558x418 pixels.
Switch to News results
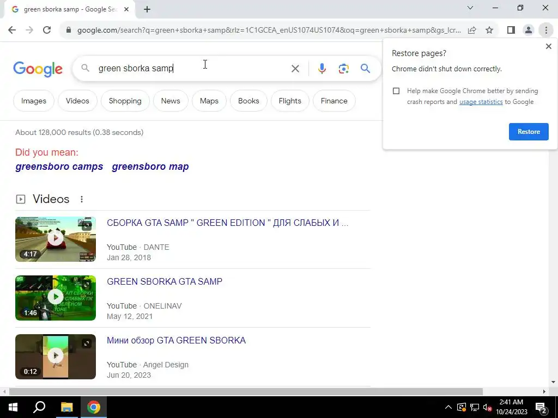pyautogui.click(x=171, y=101)
